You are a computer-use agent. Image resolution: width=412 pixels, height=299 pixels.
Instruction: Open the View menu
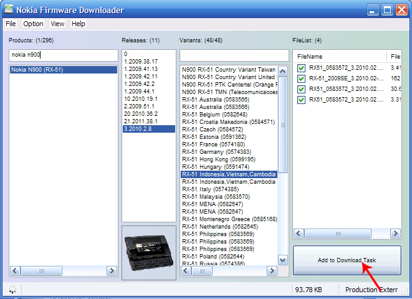coord(57,24)
